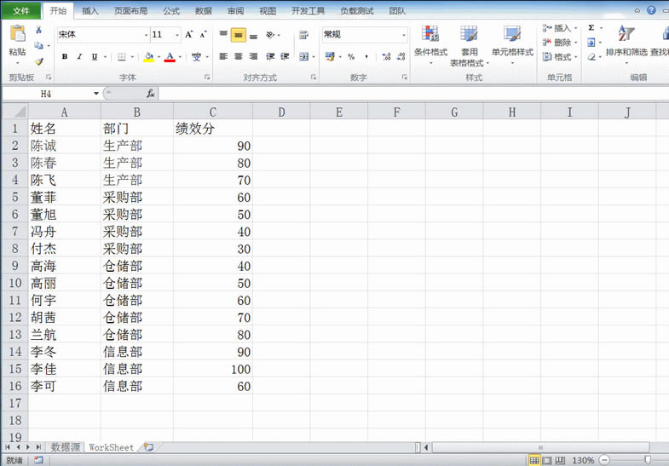Open the Cell Styles icon
The height and width of the screenshot is (466, 669).
tap(512, 34)
